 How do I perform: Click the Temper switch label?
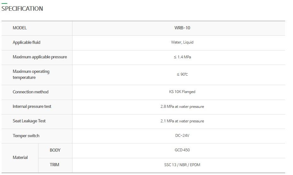26,136
